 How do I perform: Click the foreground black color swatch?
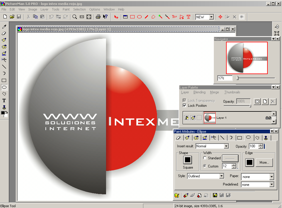(x=3, y=113)
